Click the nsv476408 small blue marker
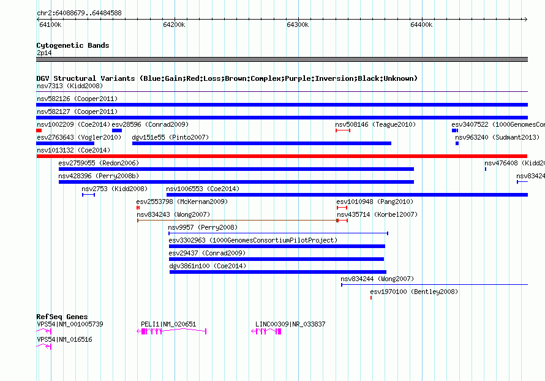This screenshot has height=381, width=545. pos(486,169)
